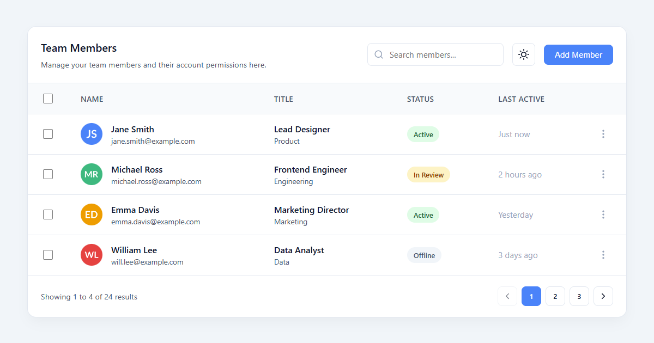Click the Lead Designer title
Viewport: 654px width, 343px height.
302,129
